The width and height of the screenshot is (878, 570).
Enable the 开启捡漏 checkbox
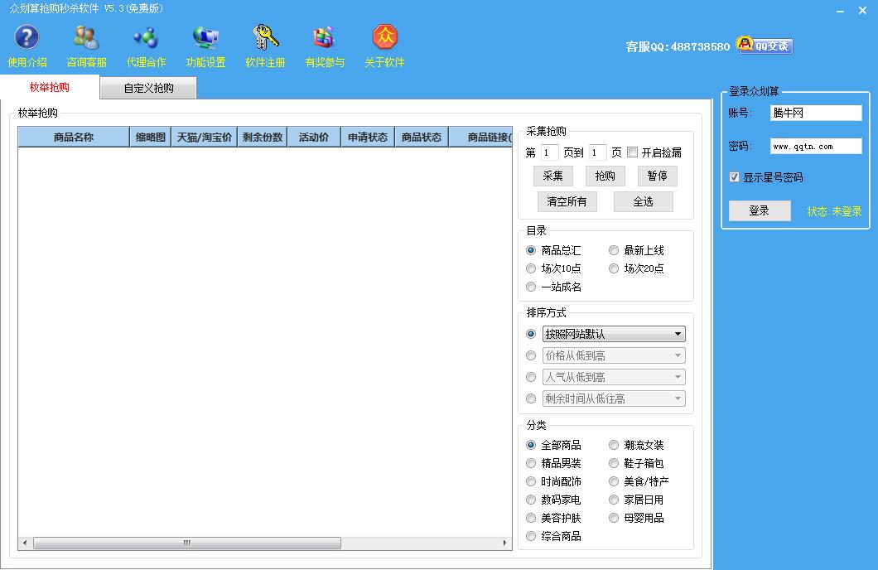click(633, 152)
